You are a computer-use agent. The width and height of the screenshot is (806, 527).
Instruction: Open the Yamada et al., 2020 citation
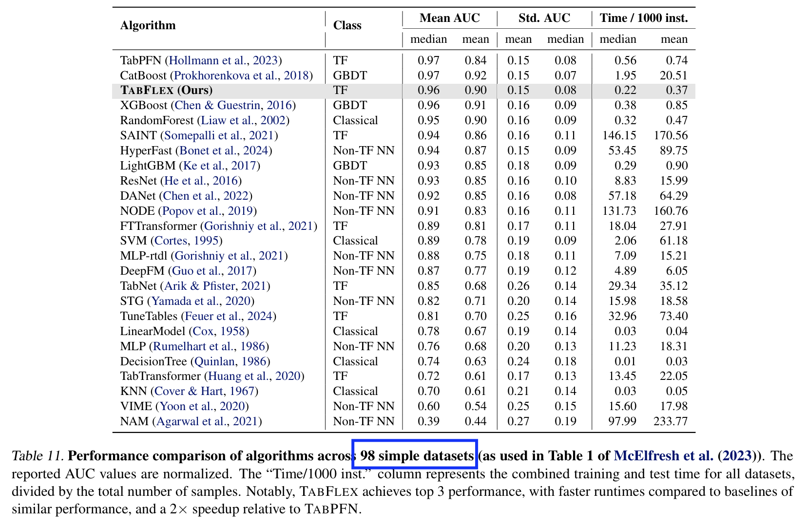[201, 301]
